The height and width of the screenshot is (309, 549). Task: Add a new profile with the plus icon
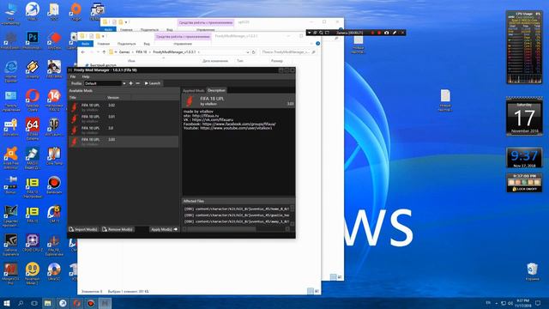[x=130, y=83]
